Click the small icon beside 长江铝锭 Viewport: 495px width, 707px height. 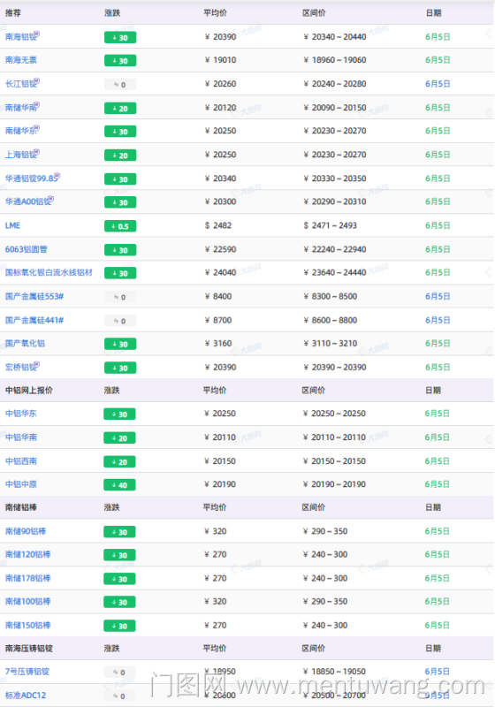pos(37,80)
